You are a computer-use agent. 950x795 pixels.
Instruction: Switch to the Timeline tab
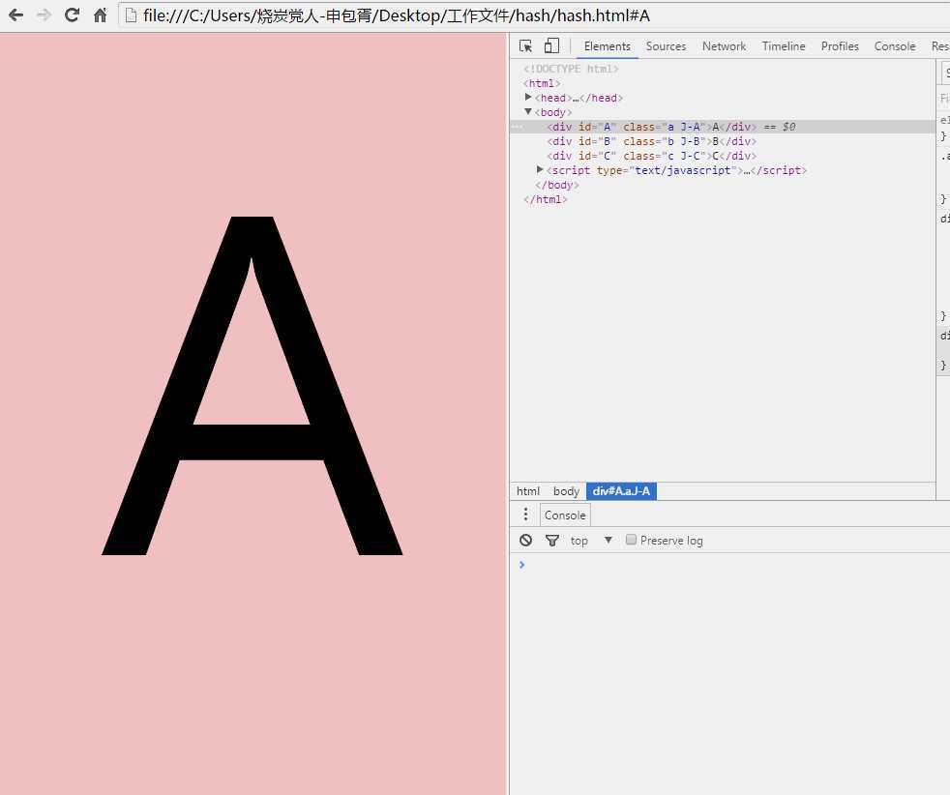(784, 46)
